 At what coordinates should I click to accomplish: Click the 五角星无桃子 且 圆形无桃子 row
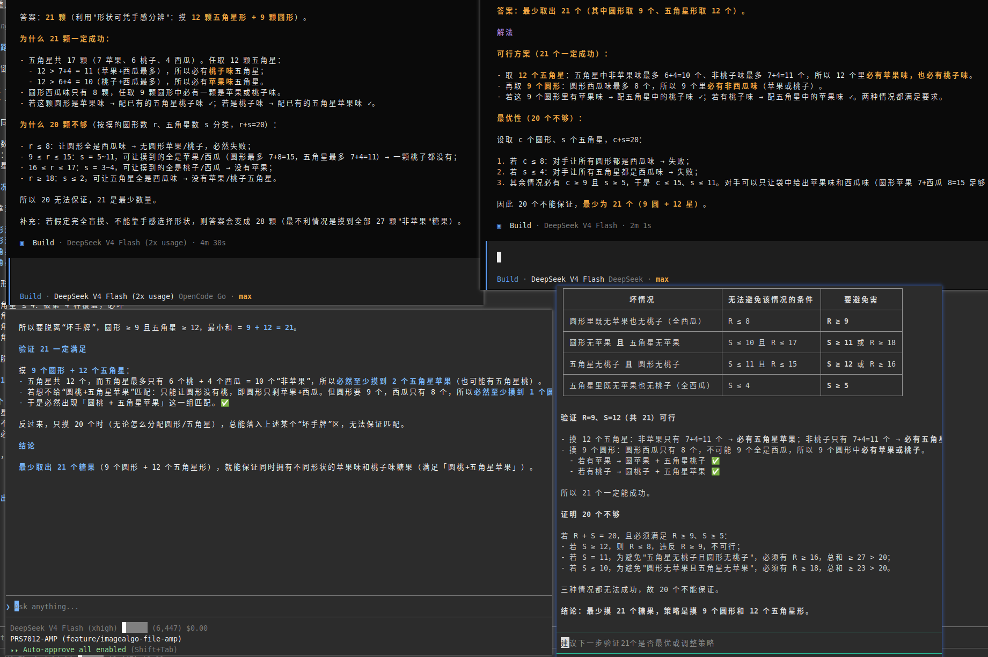733,364
